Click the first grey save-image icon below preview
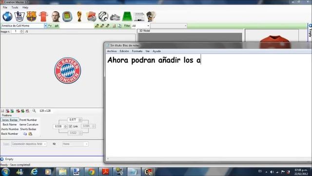This screenshot has height=176, width=312. click(2, 111)
